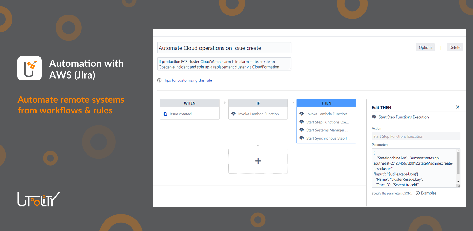The height and width of the screenshot is (231, 473).
Task: Click the Lambda cloud icon in IF block
Action: (x=234, y=114)
